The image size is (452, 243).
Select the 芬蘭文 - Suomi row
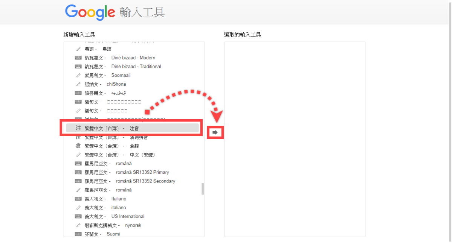[x=133, y=234]
